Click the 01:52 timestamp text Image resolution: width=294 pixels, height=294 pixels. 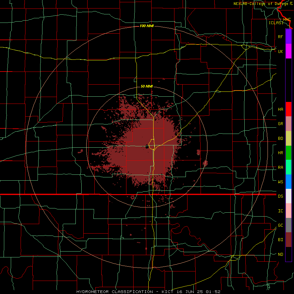pos(213,292)
